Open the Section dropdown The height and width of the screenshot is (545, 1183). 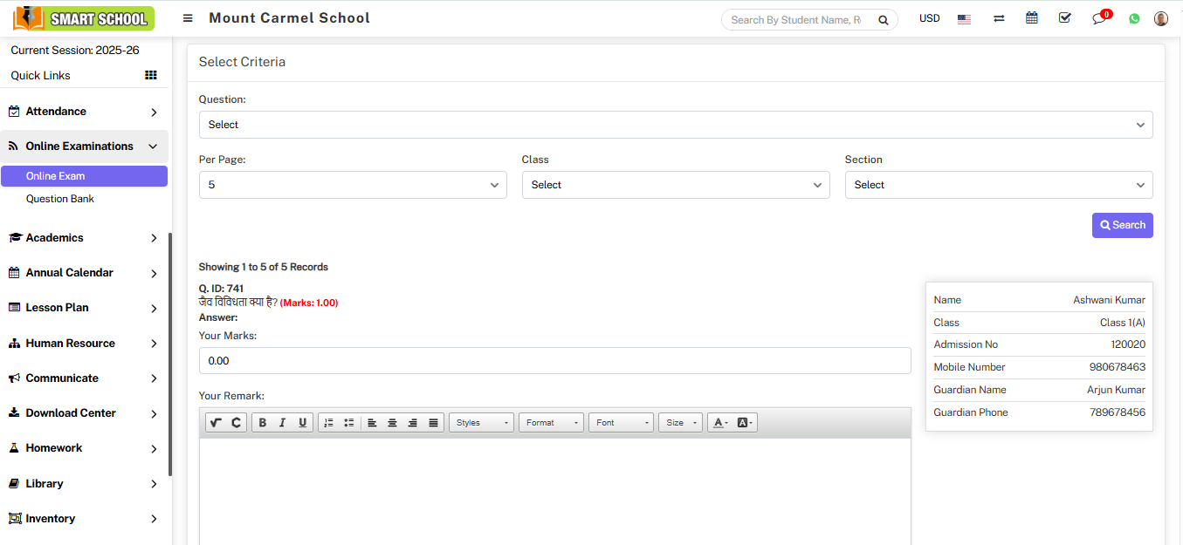coord(998,185)
